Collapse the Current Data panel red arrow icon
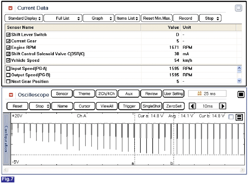This screenshot has width=248, height=184. click(x=10, y=8)
